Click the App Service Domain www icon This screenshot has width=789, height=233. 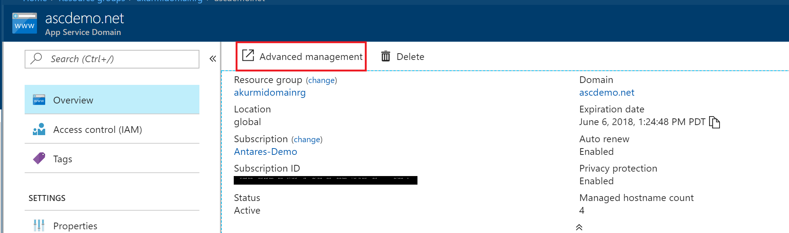pos(25,23)
